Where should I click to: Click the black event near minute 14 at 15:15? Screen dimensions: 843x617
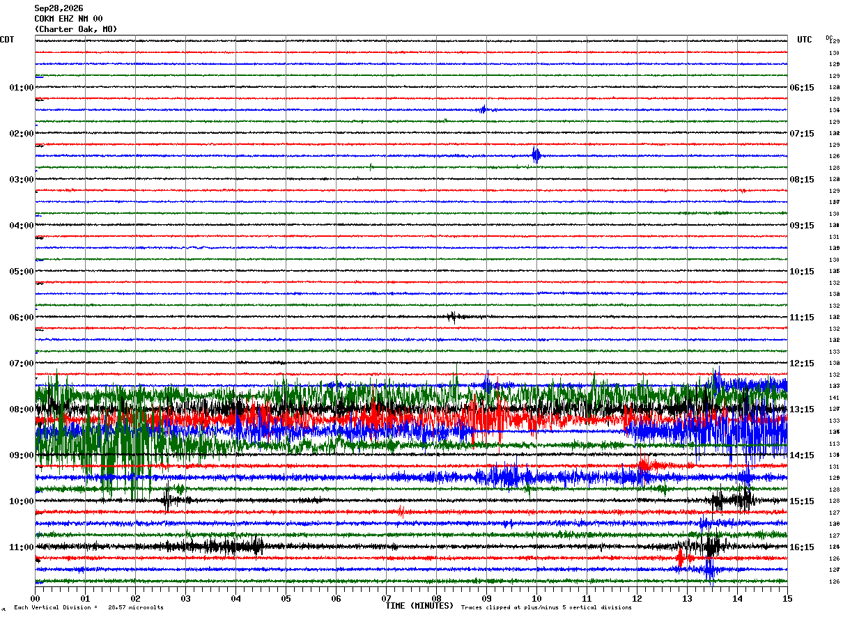tap(732, 499)
